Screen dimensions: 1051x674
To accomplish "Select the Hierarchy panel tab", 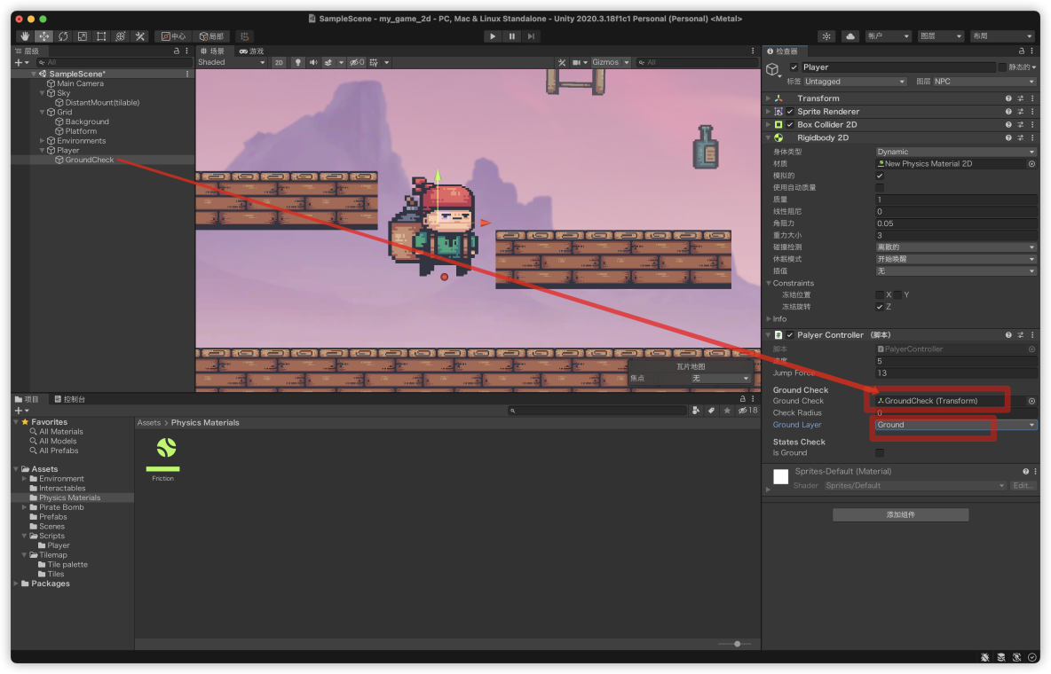I will coord(27,51).
